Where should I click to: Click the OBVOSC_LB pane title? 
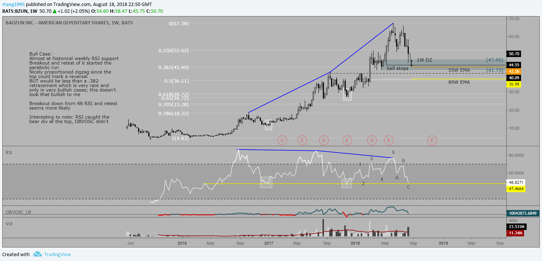18,212
